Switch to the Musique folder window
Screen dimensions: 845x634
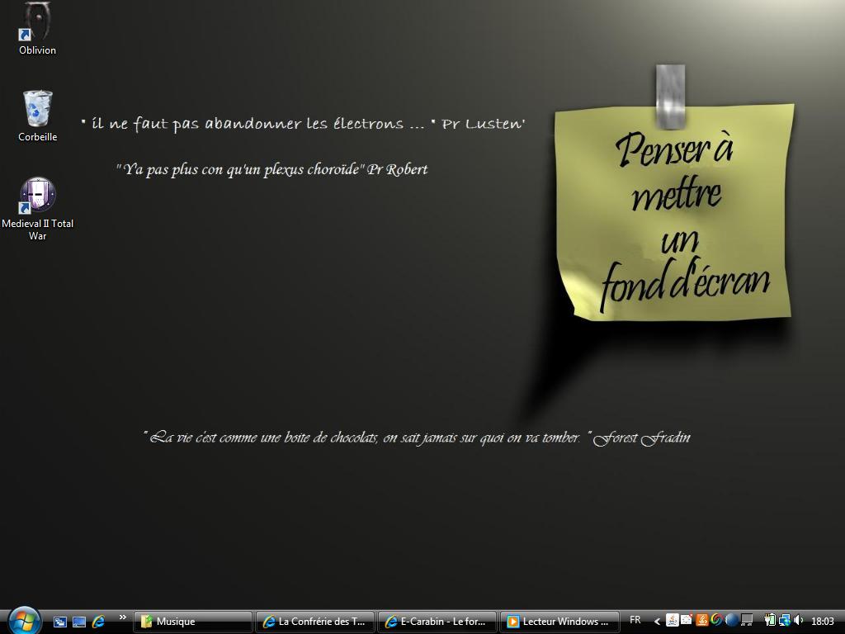(x=193, y=622)
